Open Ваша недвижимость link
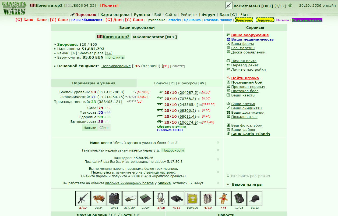Image resolution: width=338 pixels, height=216 pixels. click(x=252, y=39)
